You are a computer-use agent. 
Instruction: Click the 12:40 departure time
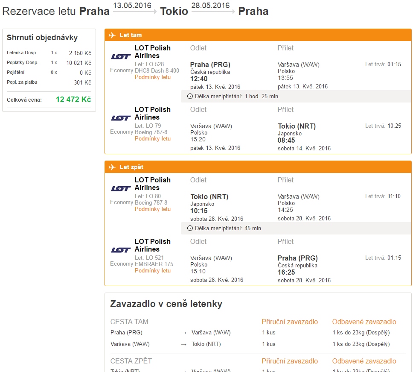click(x=199, y=79)
